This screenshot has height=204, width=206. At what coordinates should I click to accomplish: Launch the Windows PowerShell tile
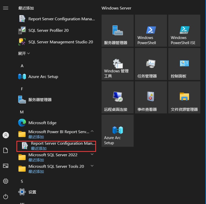click(x=151, y=31)
